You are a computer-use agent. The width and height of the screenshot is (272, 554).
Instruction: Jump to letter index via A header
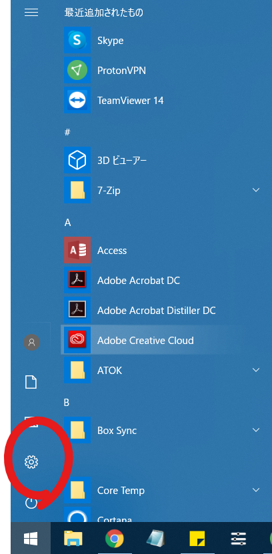tap(67, 223)
